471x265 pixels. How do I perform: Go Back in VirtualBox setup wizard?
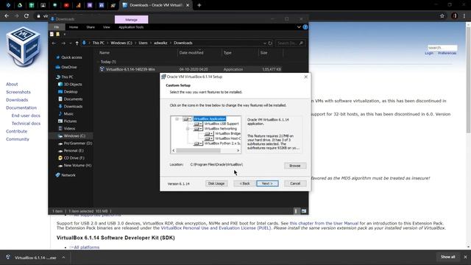[244, 183]
